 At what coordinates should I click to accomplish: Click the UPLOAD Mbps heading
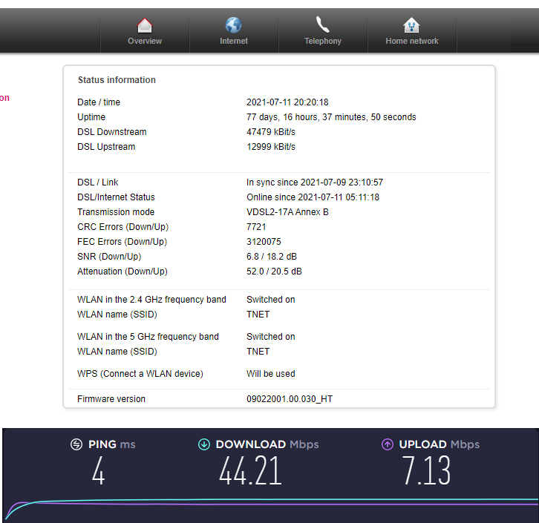pos(440,444)
